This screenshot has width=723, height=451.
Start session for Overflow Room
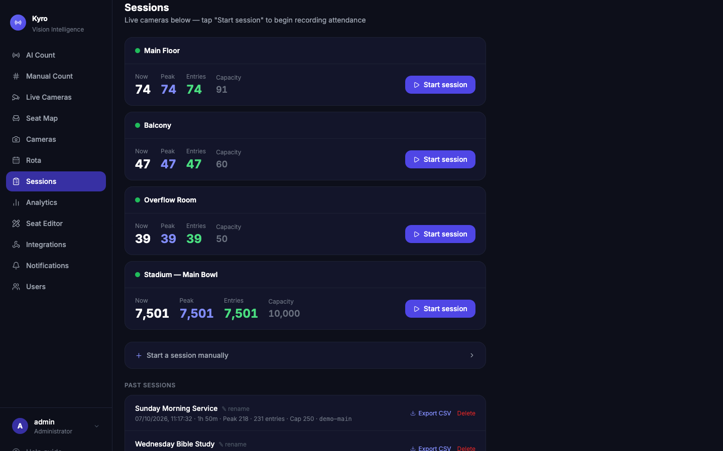440,234
